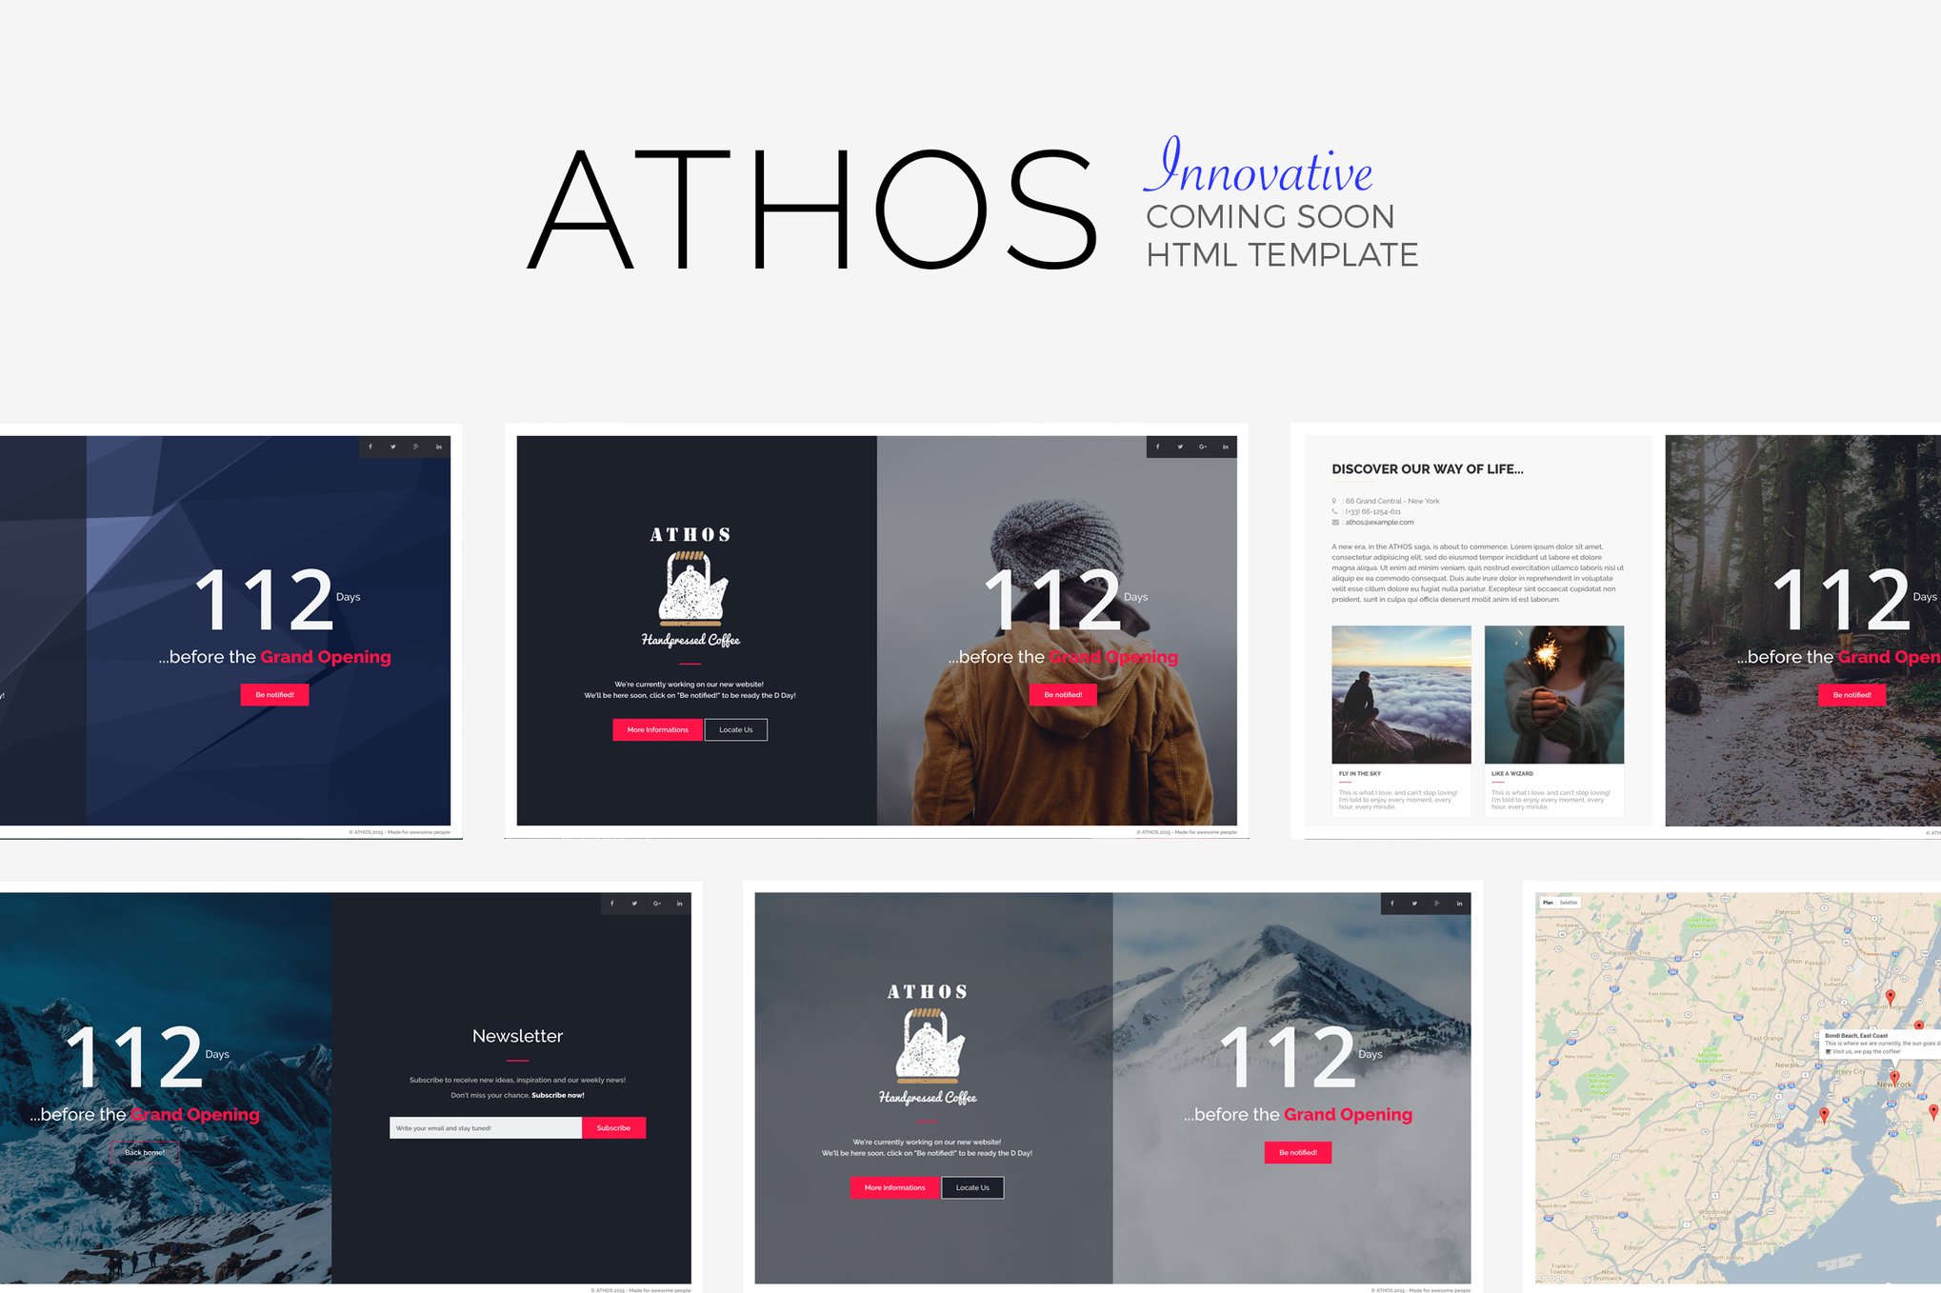
Task: Click the Bayonne map marker
Action: 1824,1115
